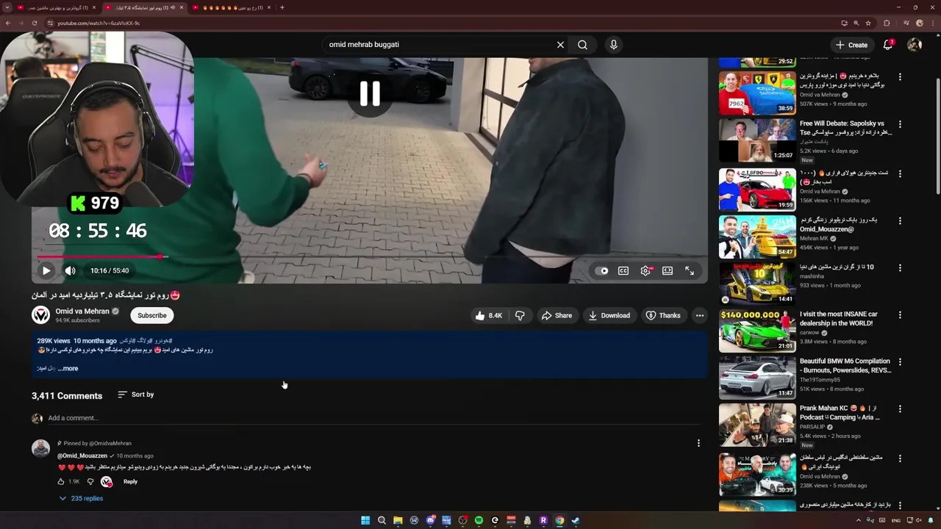
Task: Open options for INSANE car dealership video
Action: click(x=900, y=314)
